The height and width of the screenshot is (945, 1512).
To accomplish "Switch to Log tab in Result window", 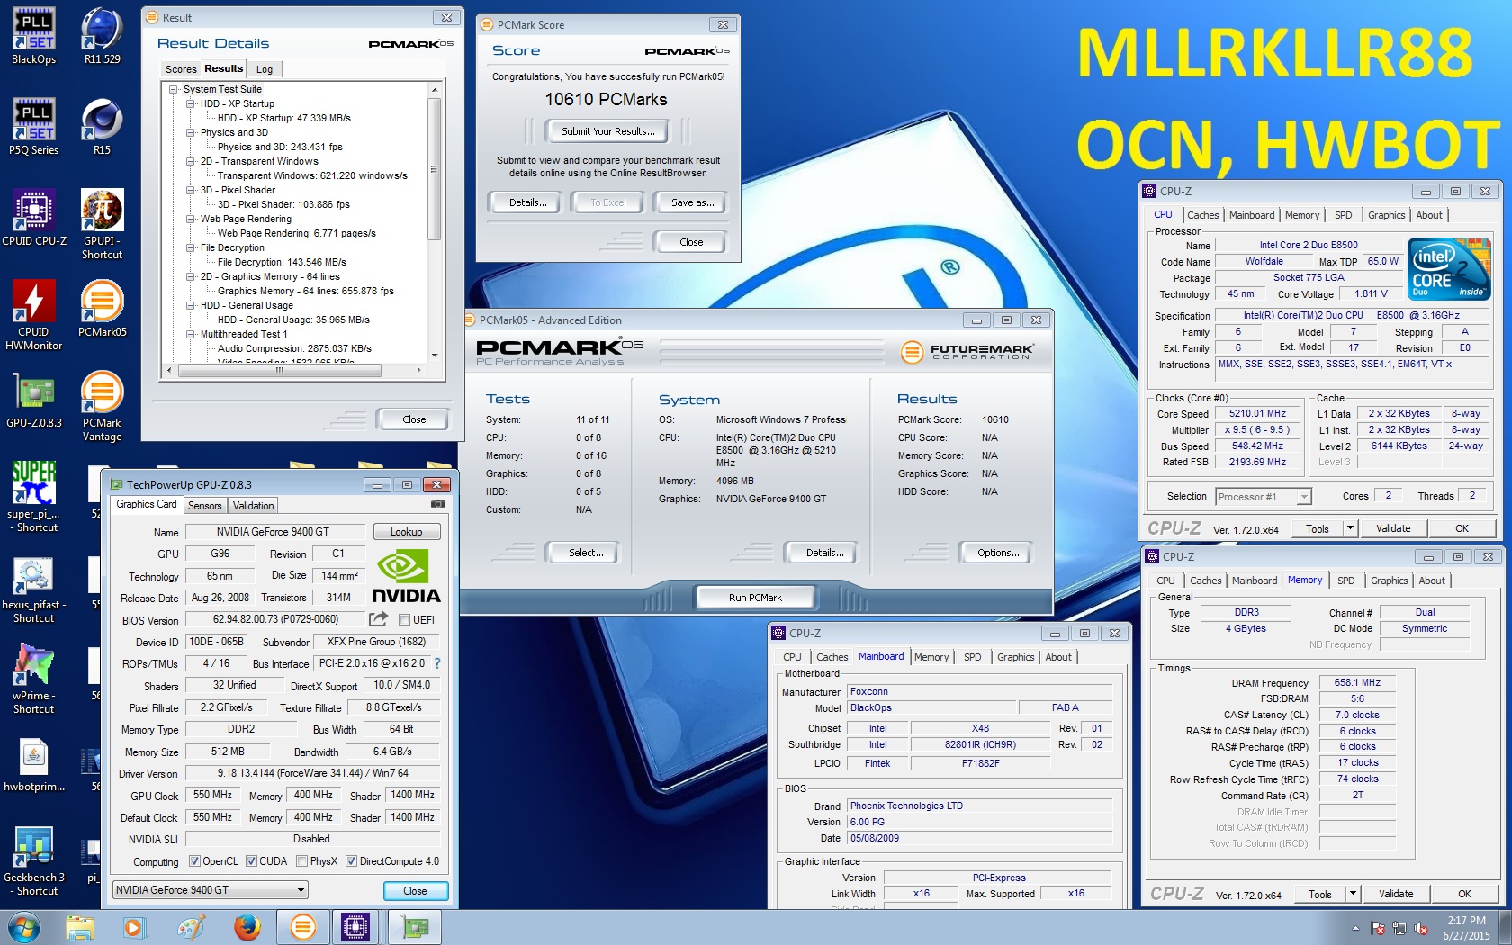I will [x=265, y=69].
